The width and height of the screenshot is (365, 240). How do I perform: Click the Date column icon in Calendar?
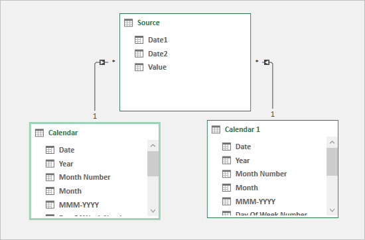tap(50, 150)
